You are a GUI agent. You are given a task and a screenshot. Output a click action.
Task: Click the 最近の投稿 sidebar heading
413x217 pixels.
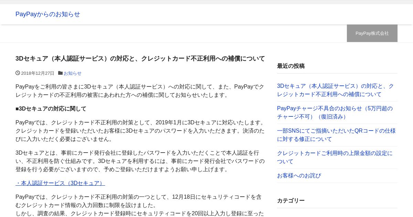click(291, 66)
